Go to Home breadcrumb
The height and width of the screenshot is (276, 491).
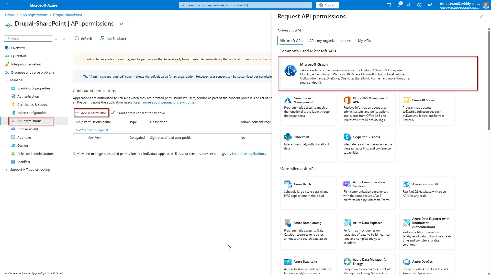point(10,15)
